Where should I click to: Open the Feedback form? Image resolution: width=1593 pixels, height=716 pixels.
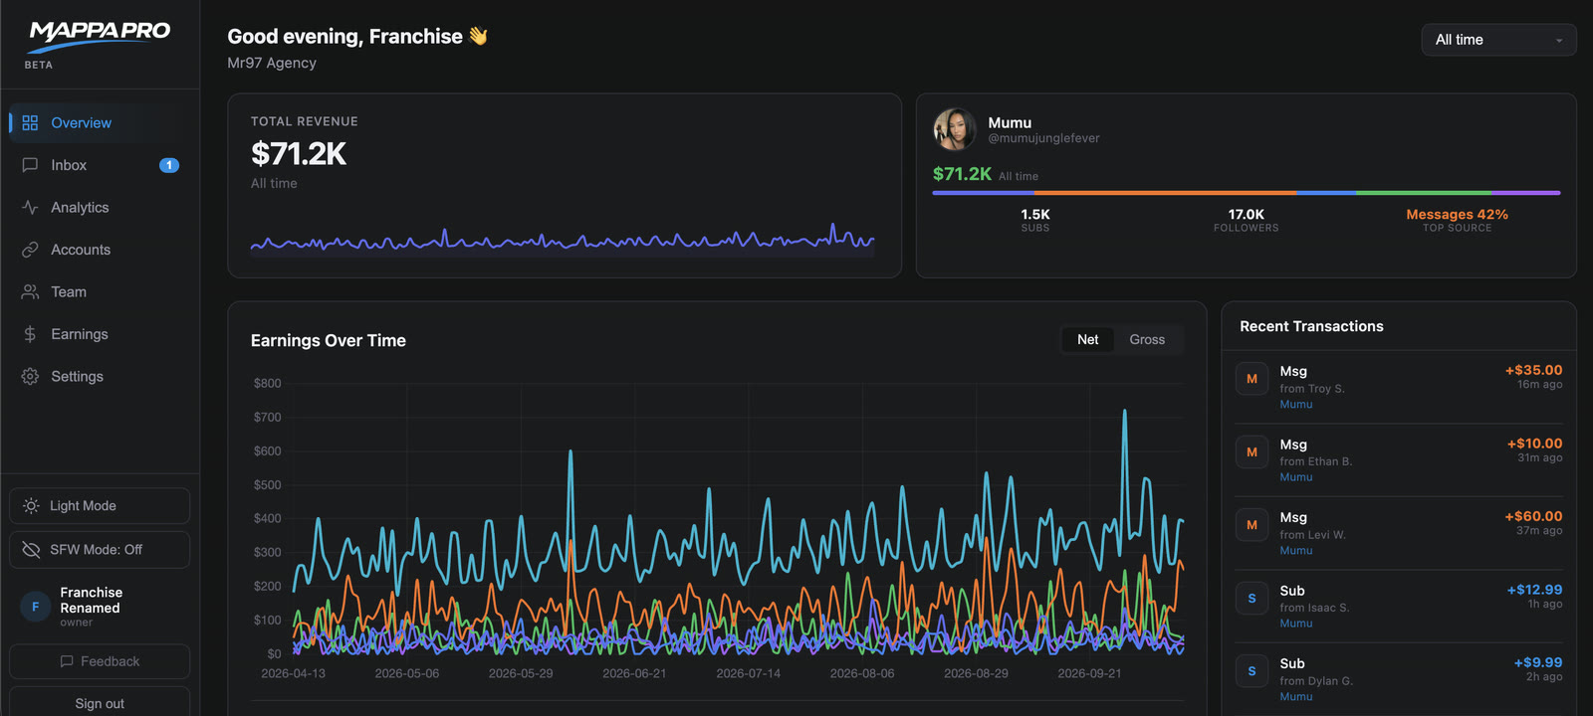pos(100,661)
